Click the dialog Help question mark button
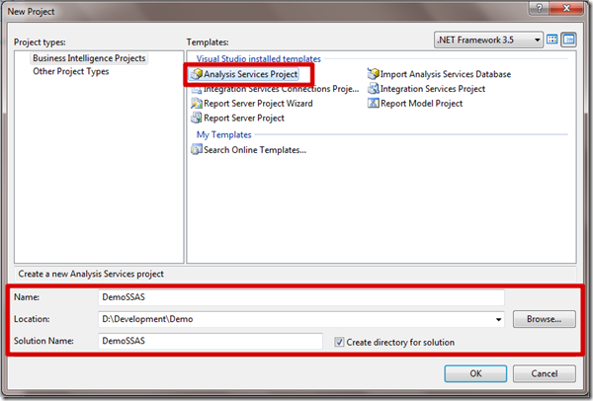593x401 pixels. [x=540, y=8]
